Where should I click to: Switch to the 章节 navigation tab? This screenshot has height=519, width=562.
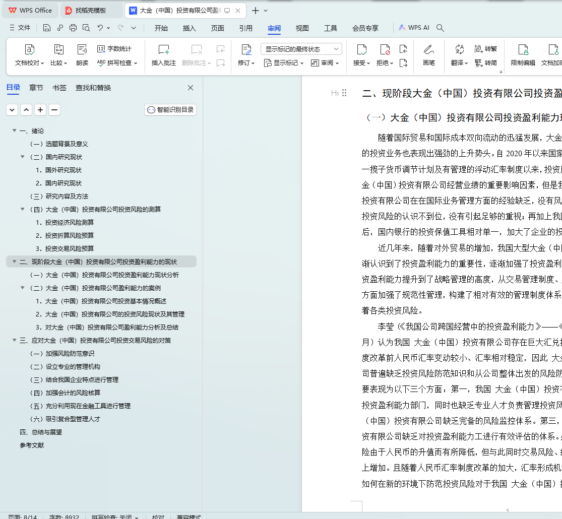pos(36,88)
